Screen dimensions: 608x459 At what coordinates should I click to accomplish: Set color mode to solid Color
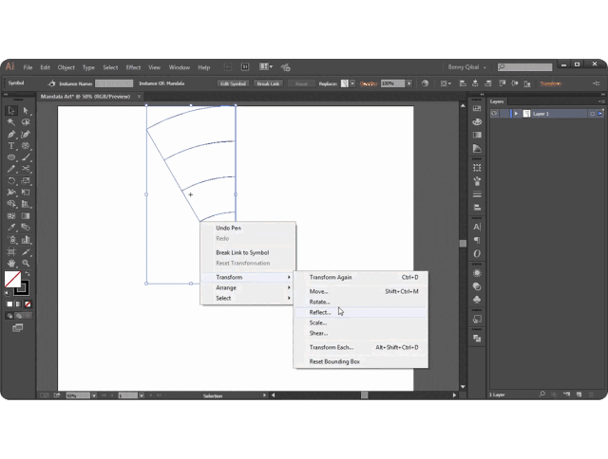click(9, 304)
